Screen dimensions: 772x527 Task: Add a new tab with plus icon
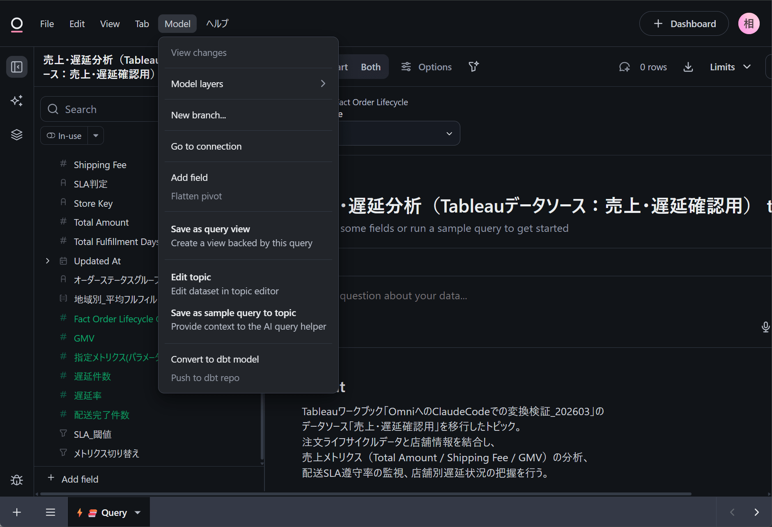pyautogui.click(x=17, y=512)
